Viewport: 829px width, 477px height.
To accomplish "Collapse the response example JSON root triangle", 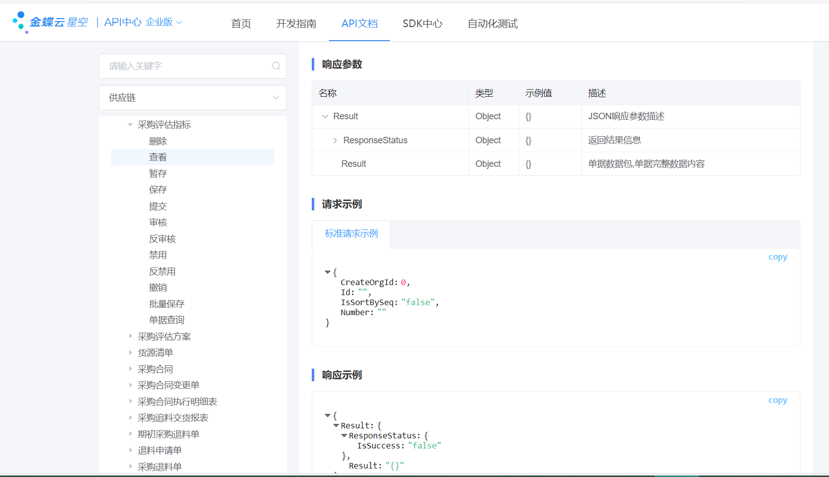I will coord(327,415).
